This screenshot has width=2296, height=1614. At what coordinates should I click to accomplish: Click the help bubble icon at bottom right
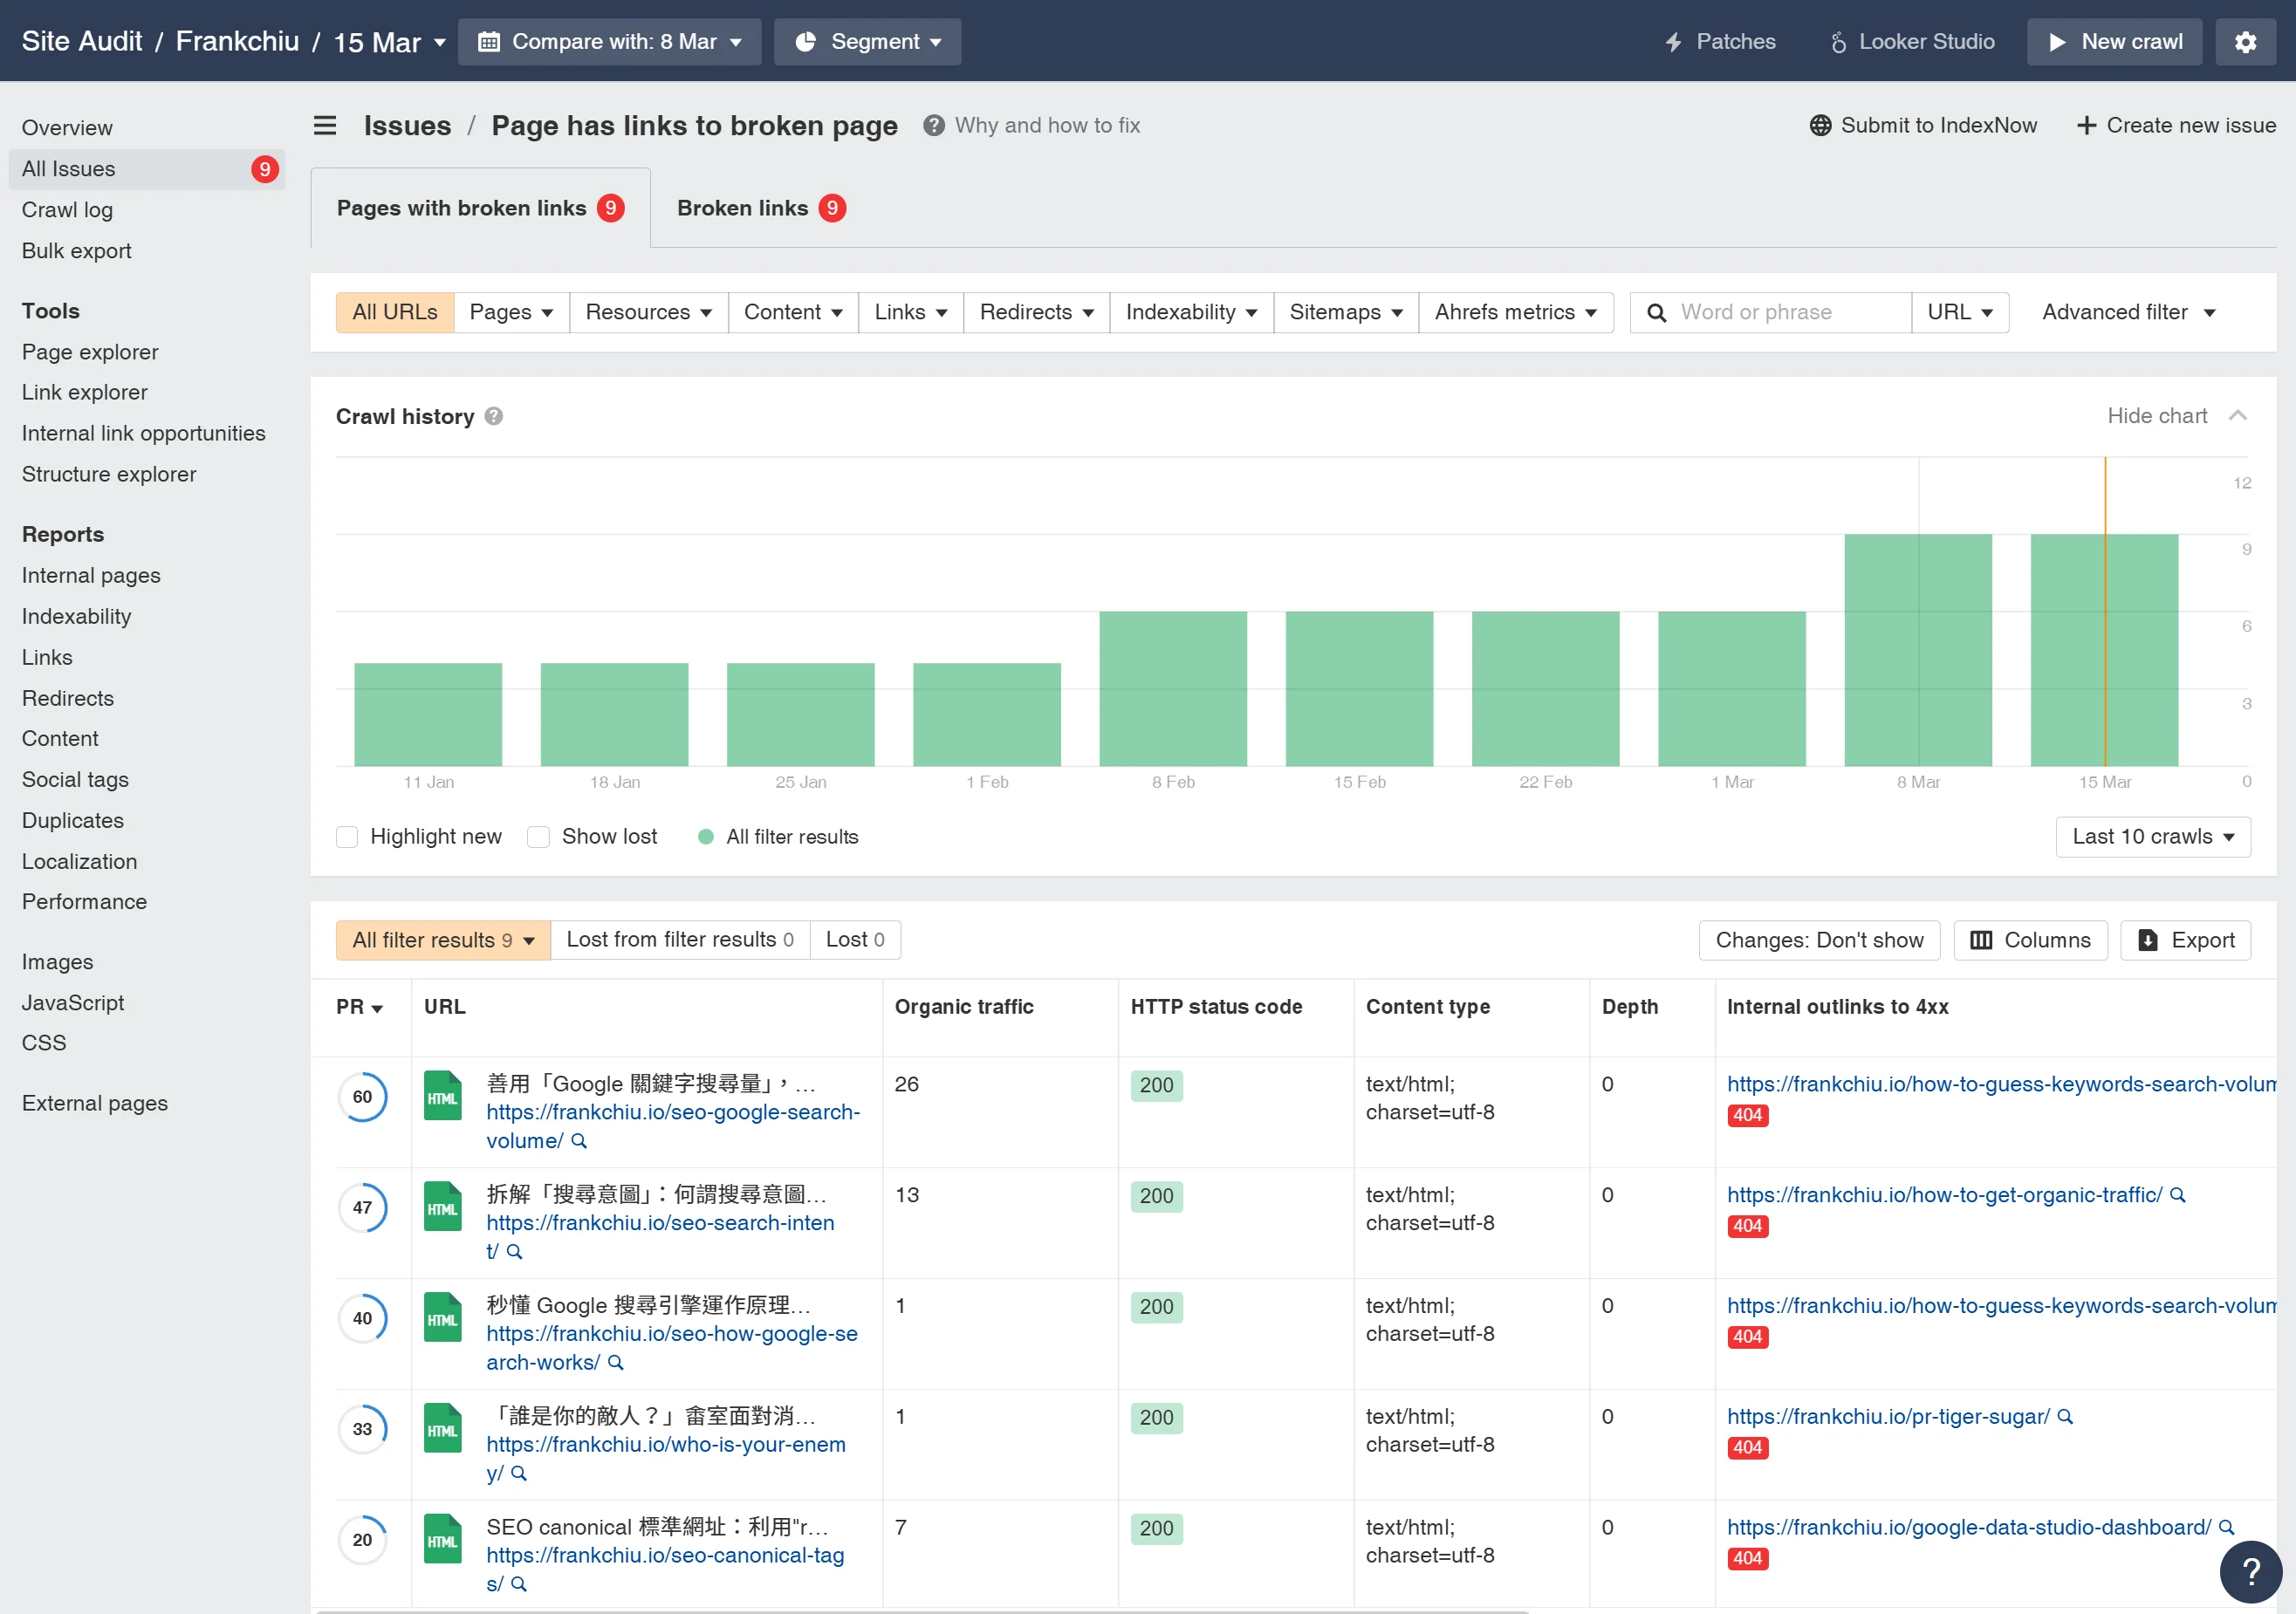click(2250, 1571)
